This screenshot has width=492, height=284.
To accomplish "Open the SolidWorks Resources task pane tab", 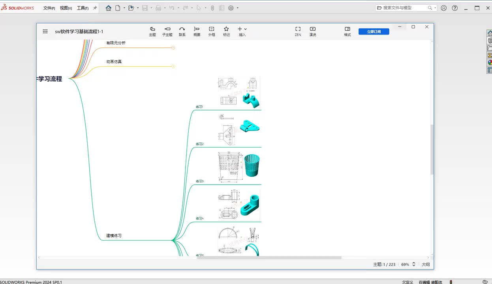I will click(x=490, y=33).
